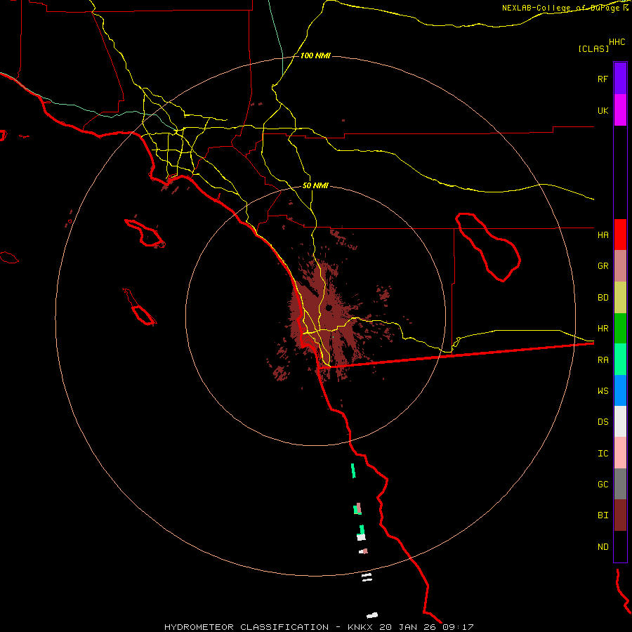632x632 pixels.
Task: Click the UK legend label
Action: pyautogui.click(x=603, y=110)
